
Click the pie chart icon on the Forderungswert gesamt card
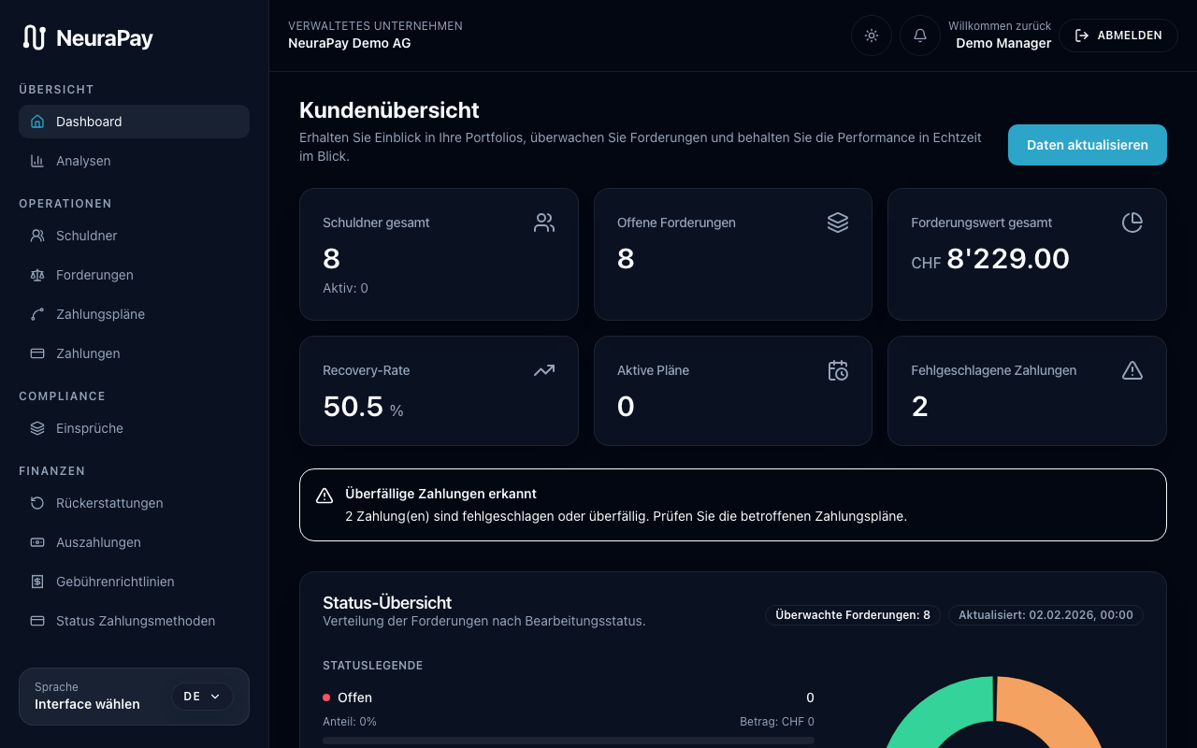click(x=1132, y=223)
